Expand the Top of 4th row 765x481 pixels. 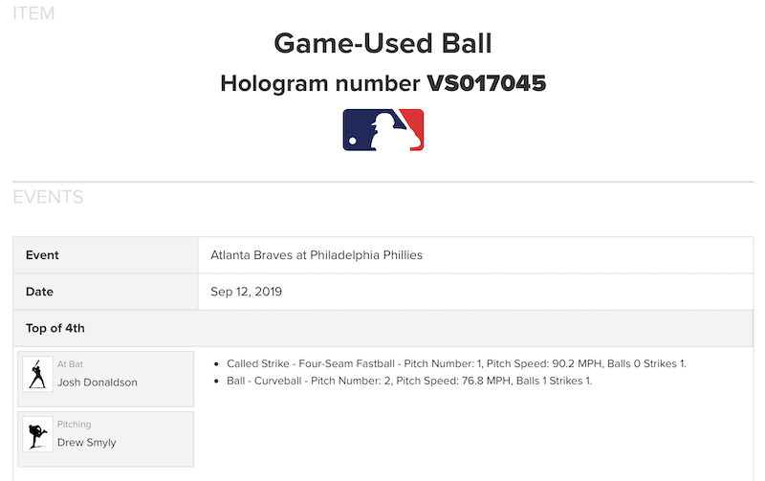coord(55,328)
